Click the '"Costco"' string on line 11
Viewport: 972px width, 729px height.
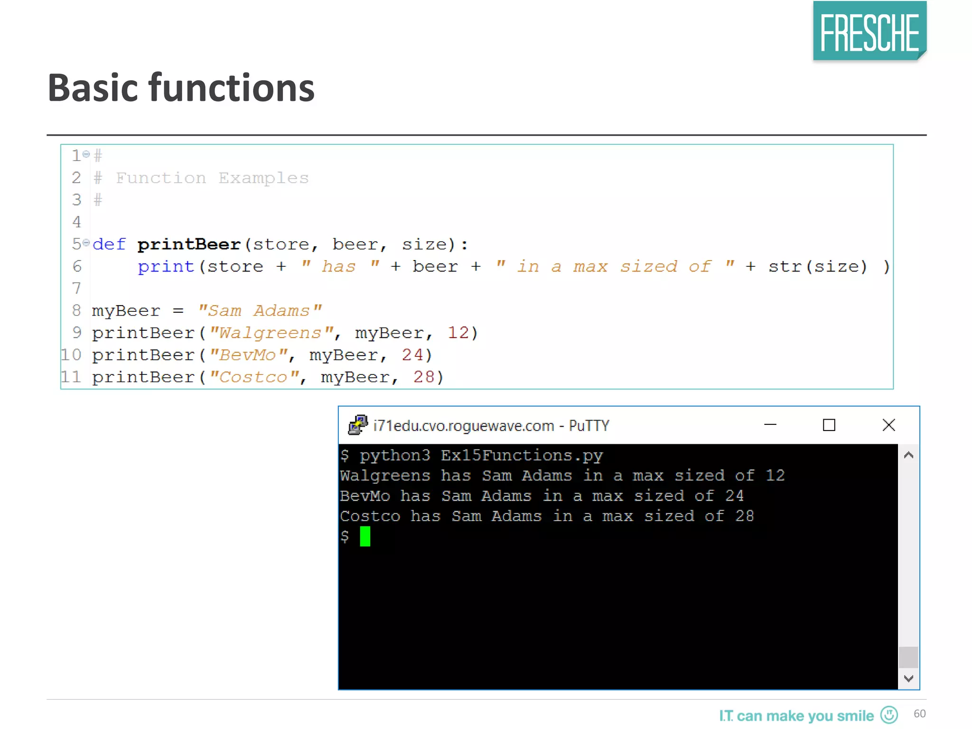tap(254, 377)
